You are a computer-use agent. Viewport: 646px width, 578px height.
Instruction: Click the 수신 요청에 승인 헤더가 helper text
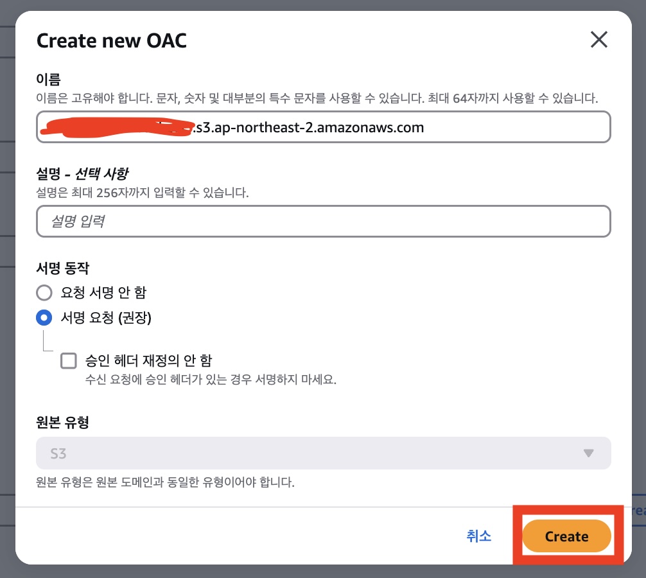tap(211, 379)
